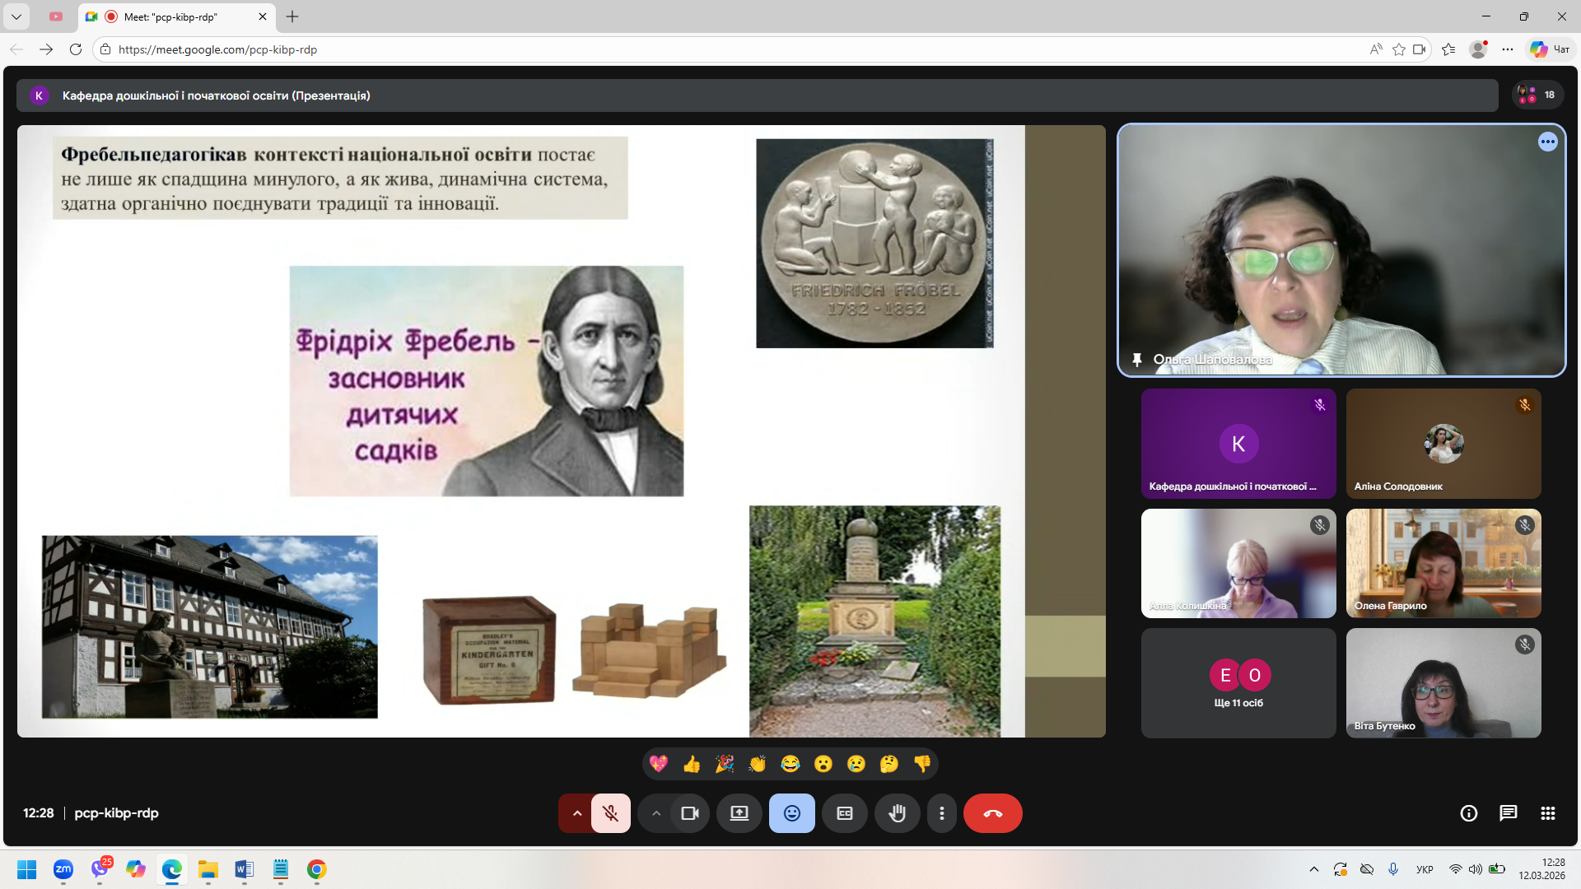Screen dimensions: 1581x889
Task: Raise your hand in the meeting
Action: click(x=898, y=813)
